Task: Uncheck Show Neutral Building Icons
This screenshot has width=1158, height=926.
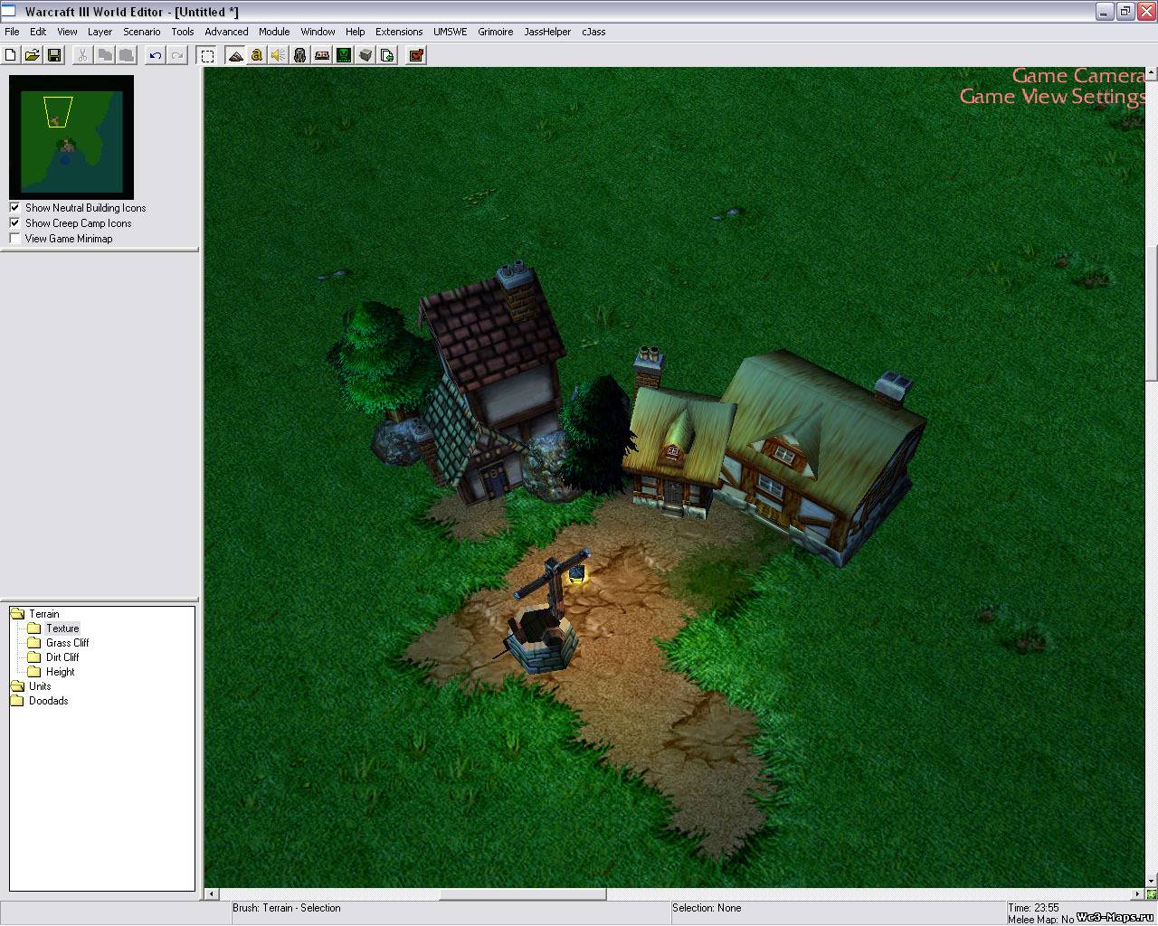Action: (x=14, y=208)
